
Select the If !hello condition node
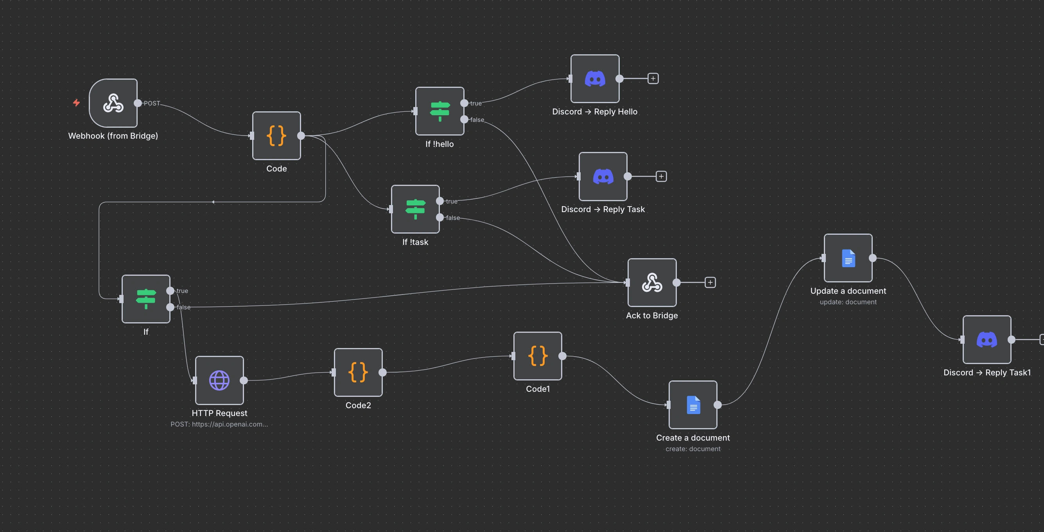pyautogui.click(x=439, y=111)
